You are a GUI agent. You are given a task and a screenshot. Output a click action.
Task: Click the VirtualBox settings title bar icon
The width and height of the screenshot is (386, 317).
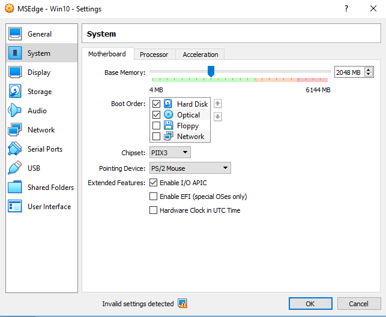pos(10,8)
